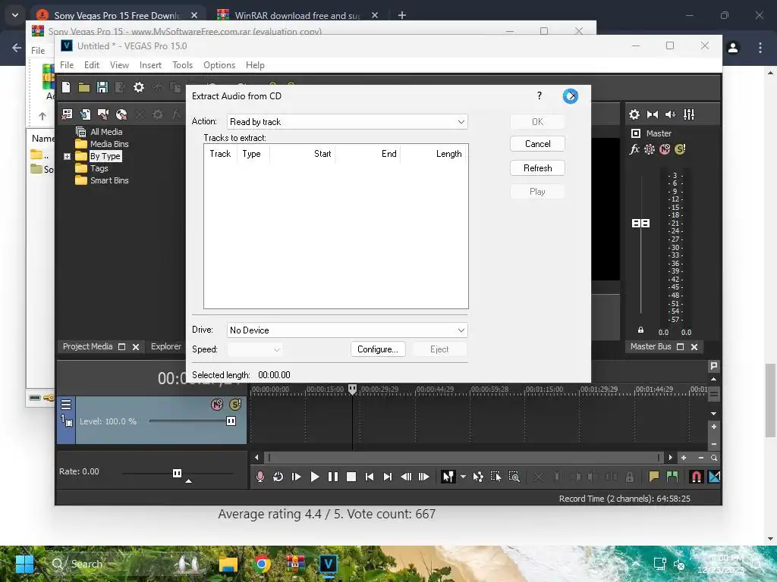This screenshot has width=777, height=582.
Task: Open the Insert menu
Action: pyautogui.click(x=151, y=65)
